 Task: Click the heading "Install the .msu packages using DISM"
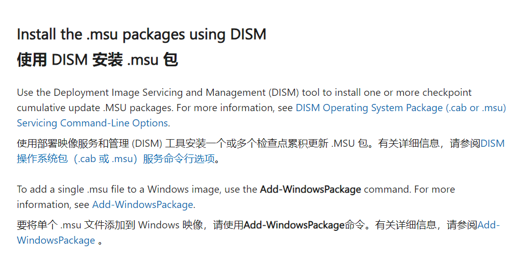click(141, 35)
